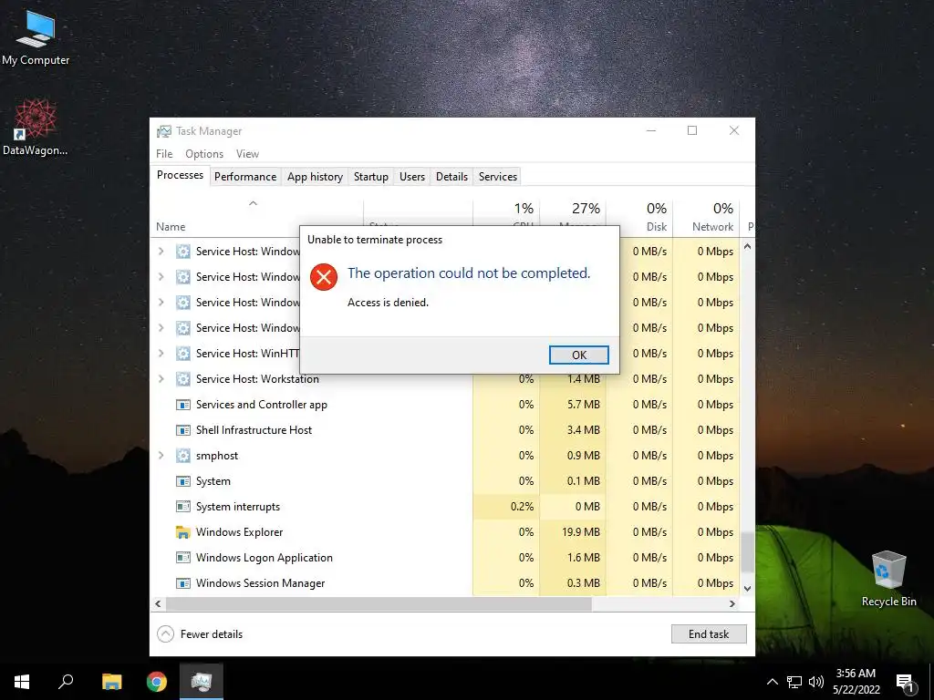Expand the first Service Host: Windows row

(x=161, y=252)
